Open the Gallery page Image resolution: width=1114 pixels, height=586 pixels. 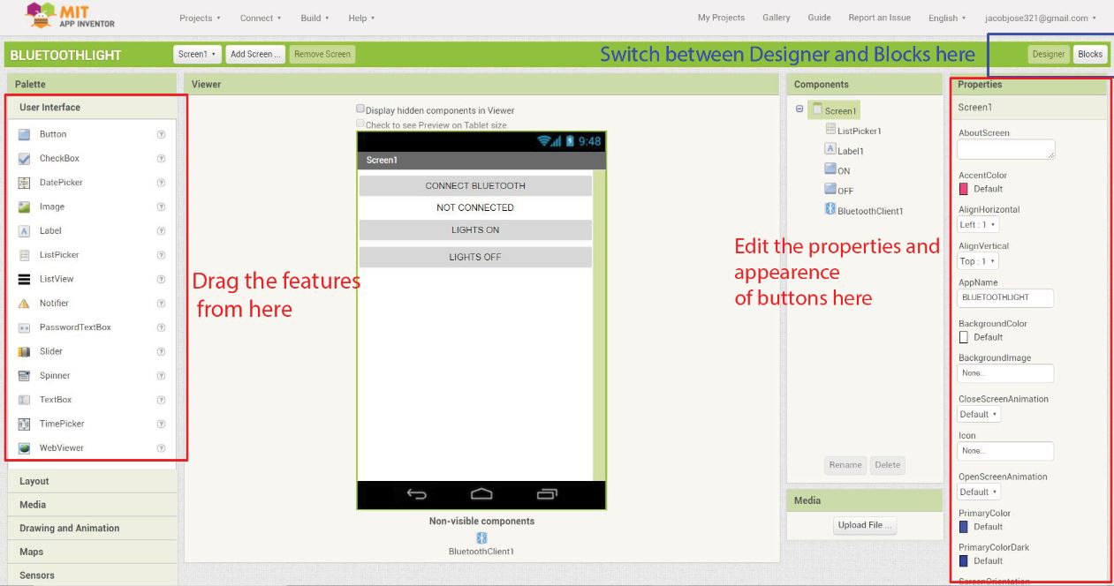(777, 18)
